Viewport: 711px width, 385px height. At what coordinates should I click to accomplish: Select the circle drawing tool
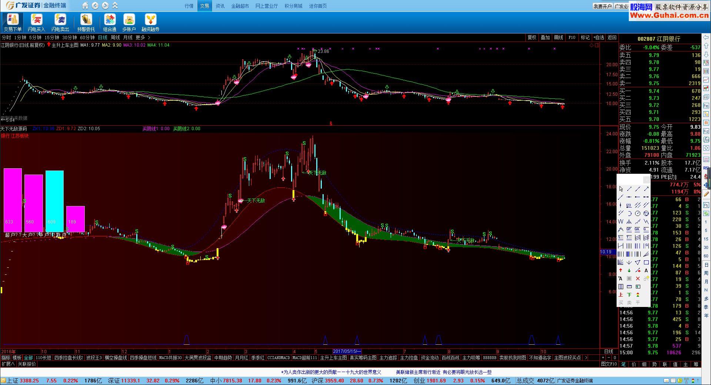click(638, 213)
